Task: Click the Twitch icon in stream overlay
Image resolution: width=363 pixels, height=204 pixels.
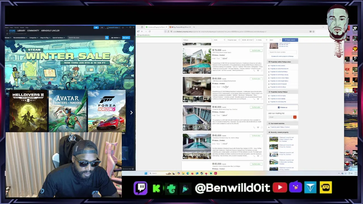Action: (x=140, y=188)
